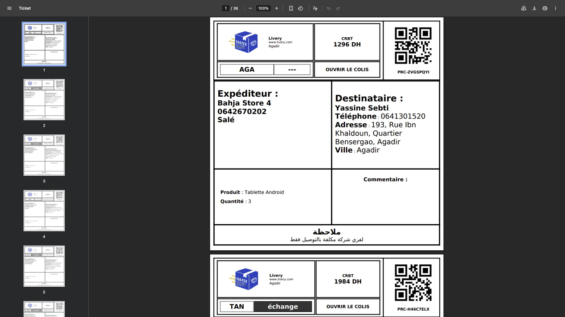Image resolution: width=565 pixels, height=317 pixels.
Task: Click the Expéditeur heading
Action: point(248,93)
